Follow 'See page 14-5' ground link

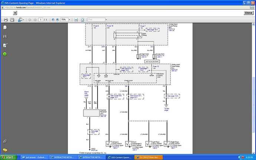[x=93, y=132]
